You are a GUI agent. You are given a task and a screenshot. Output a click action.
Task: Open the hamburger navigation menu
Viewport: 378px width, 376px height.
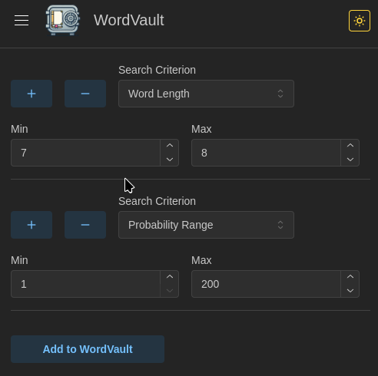pos(22,21)
